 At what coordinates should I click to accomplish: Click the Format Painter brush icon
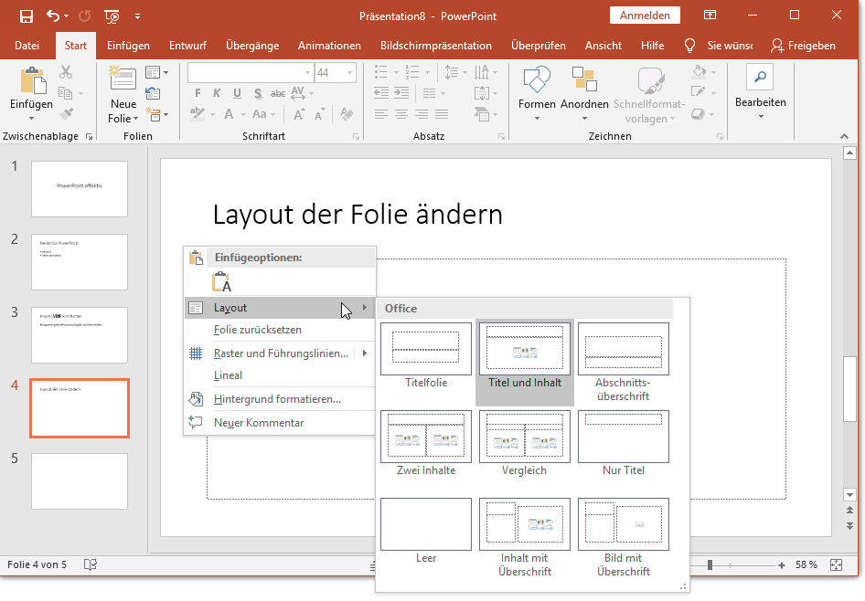[x=66, y=114]
